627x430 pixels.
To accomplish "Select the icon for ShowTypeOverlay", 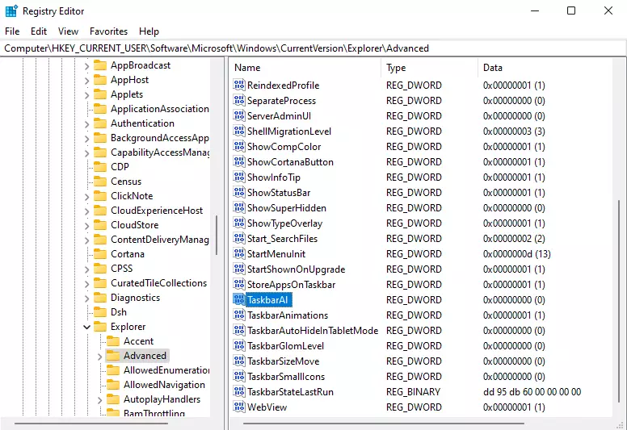I will (x=239, y=223).
